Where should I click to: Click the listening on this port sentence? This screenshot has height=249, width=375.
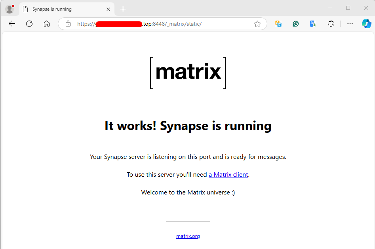tap(188, 157)
